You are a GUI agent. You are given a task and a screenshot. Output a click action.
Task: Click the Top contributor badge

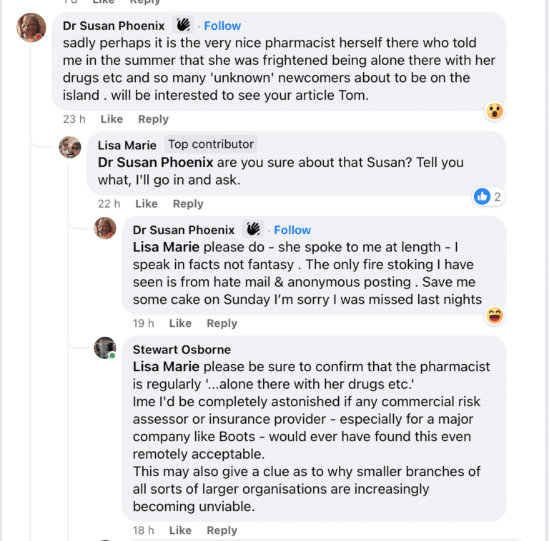pos(211,144)
